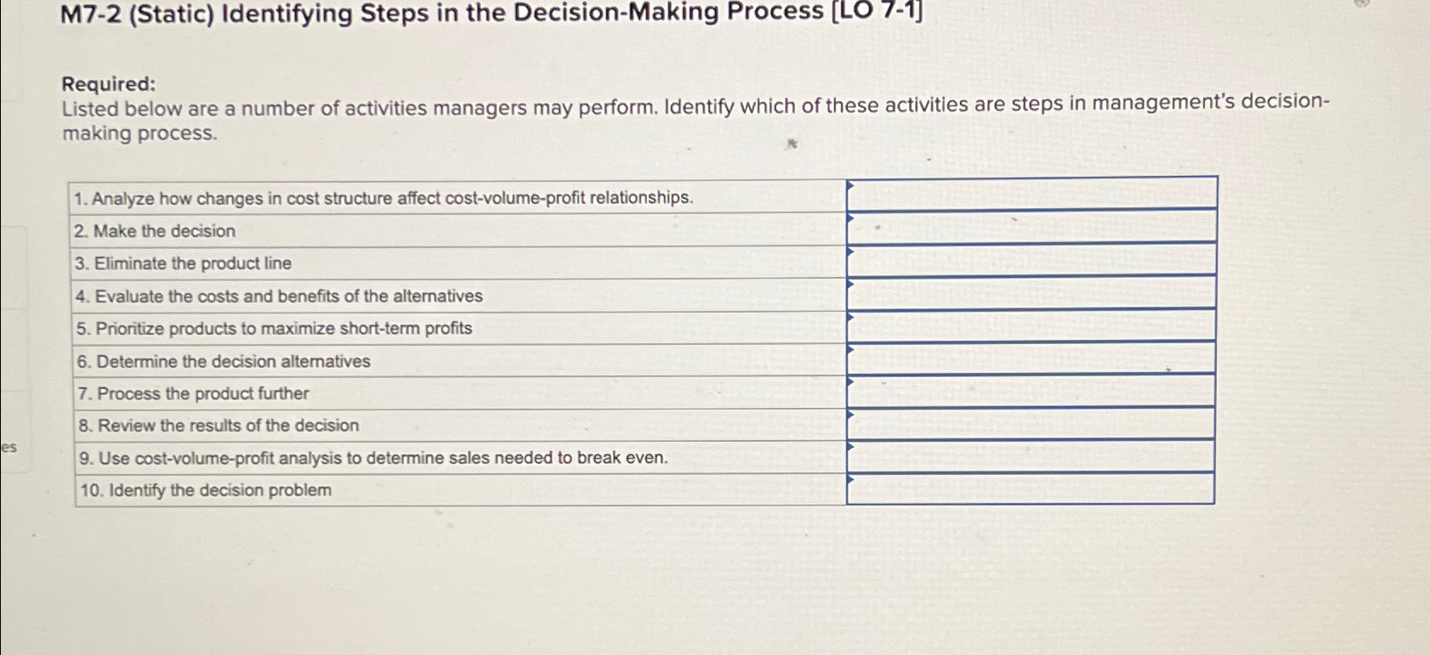Click the dropdown arrow beside "Eliminate the product line"
Screen dimensions: 1431x655
tap(852, 253)
